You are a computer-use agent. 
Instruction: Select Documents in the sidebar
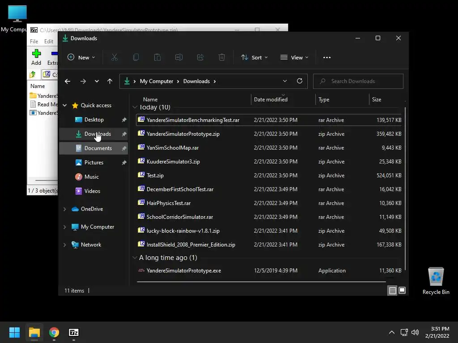tap(94, 148)
